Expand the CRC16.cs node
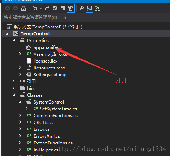The height and width of the screenshot is (156, 170). click(20, 122)
